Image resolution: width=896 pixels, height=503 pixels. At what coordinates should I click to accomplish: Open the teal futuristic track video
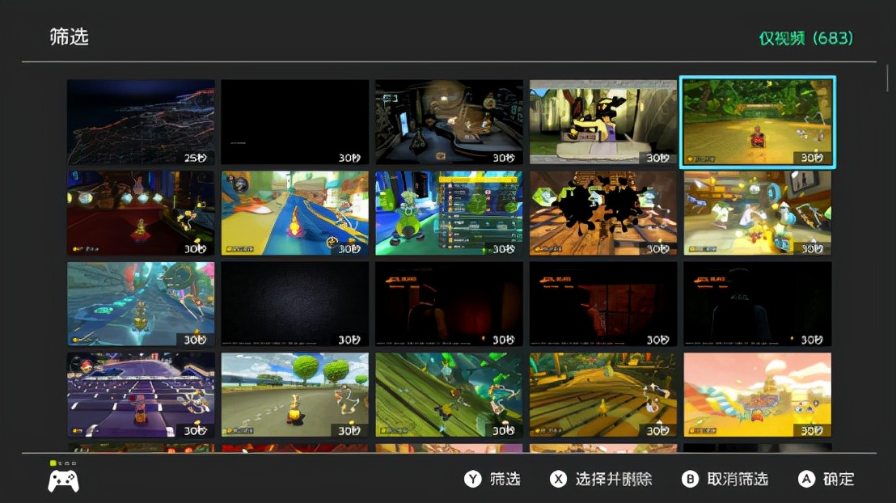click(142, 304)
